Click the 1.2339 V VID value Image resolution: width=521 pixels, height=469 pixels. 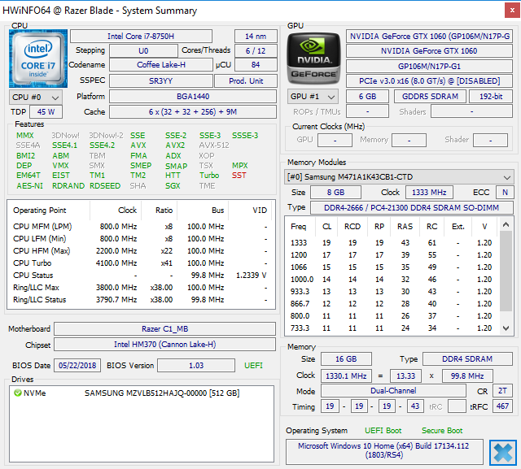tap(252, 276)
